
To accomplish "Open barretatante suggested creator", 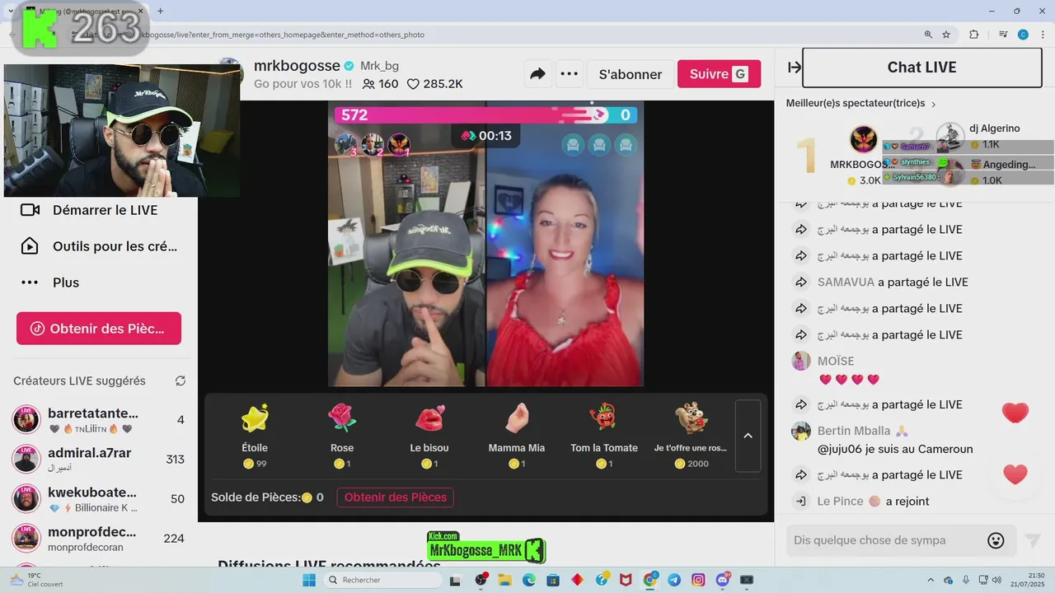I will [99, 420].
